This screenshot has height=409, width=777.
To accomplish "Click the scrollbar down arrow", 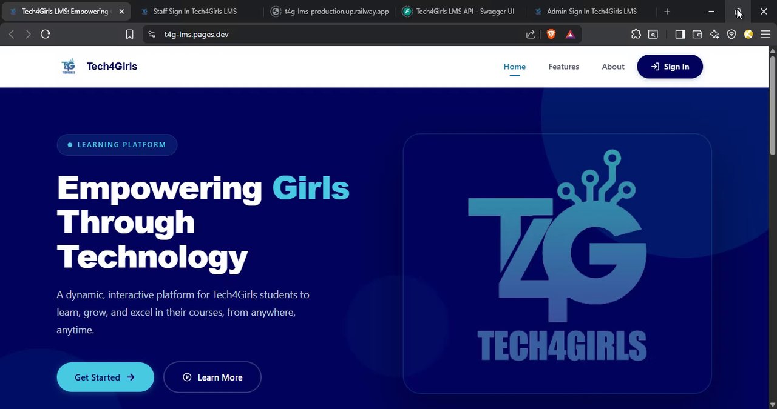I will (x=773, y=404).
